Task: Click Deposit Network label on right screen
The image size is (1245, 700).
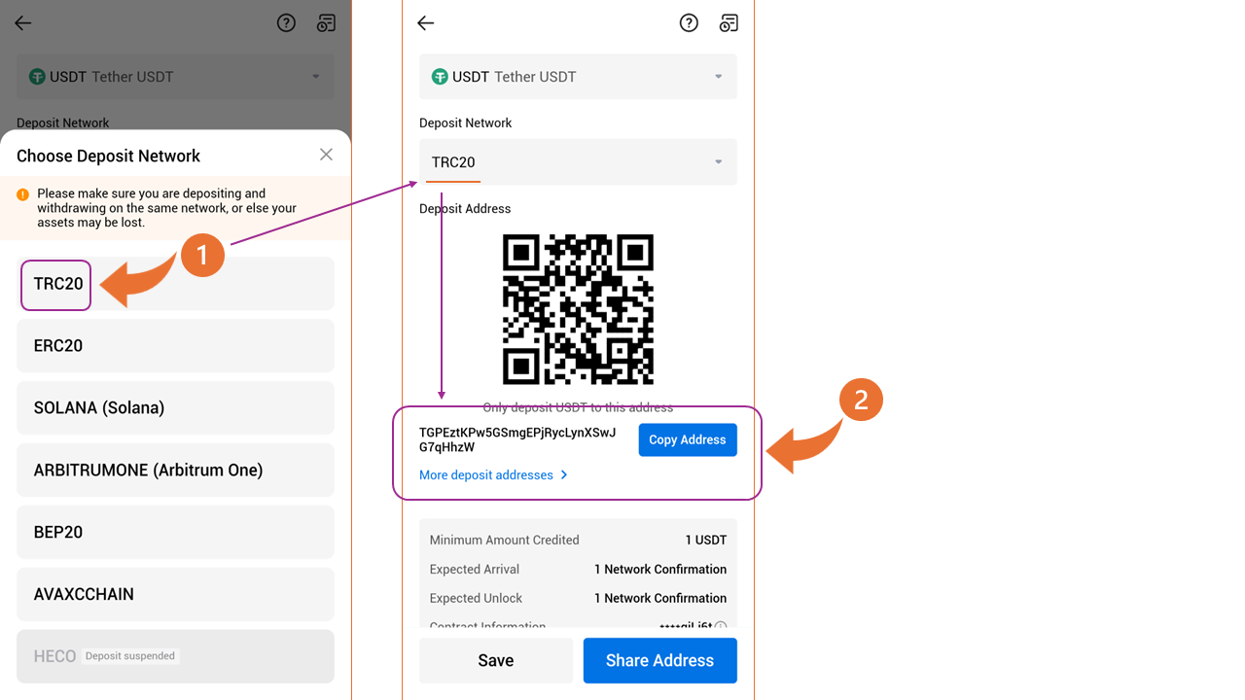Action: (466, 123)
